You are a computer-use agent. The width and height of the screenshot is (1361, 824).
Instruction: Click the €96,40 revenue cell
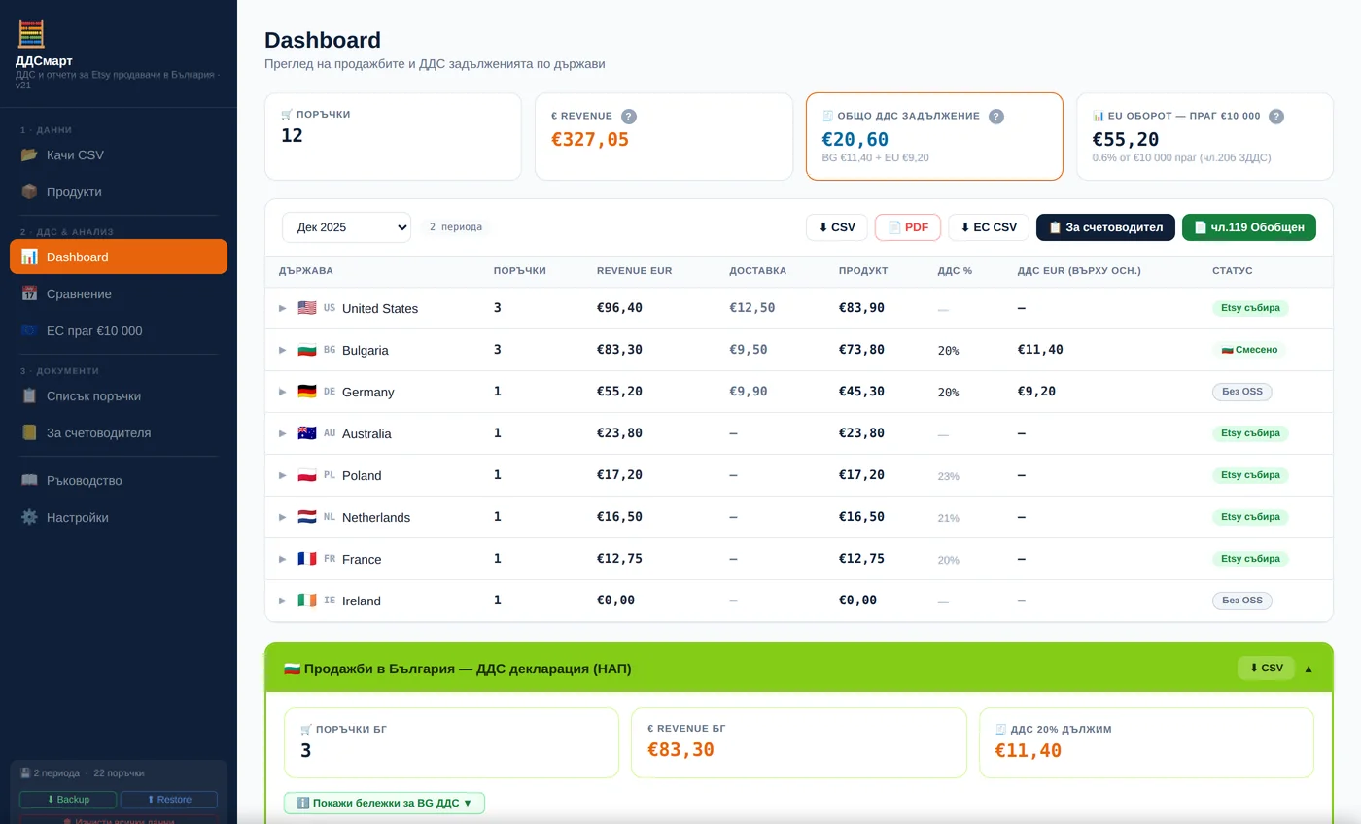[x=619, y=308]
